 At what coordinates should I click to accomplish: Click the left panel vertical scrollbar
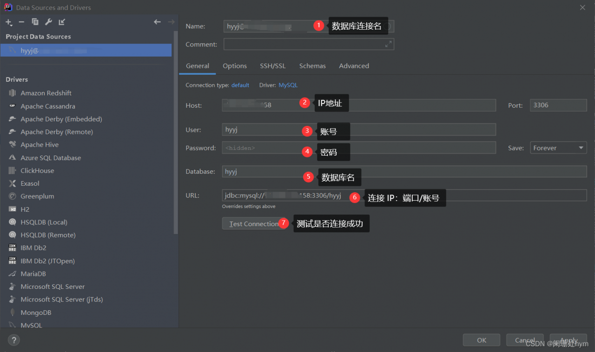[176, 132]
